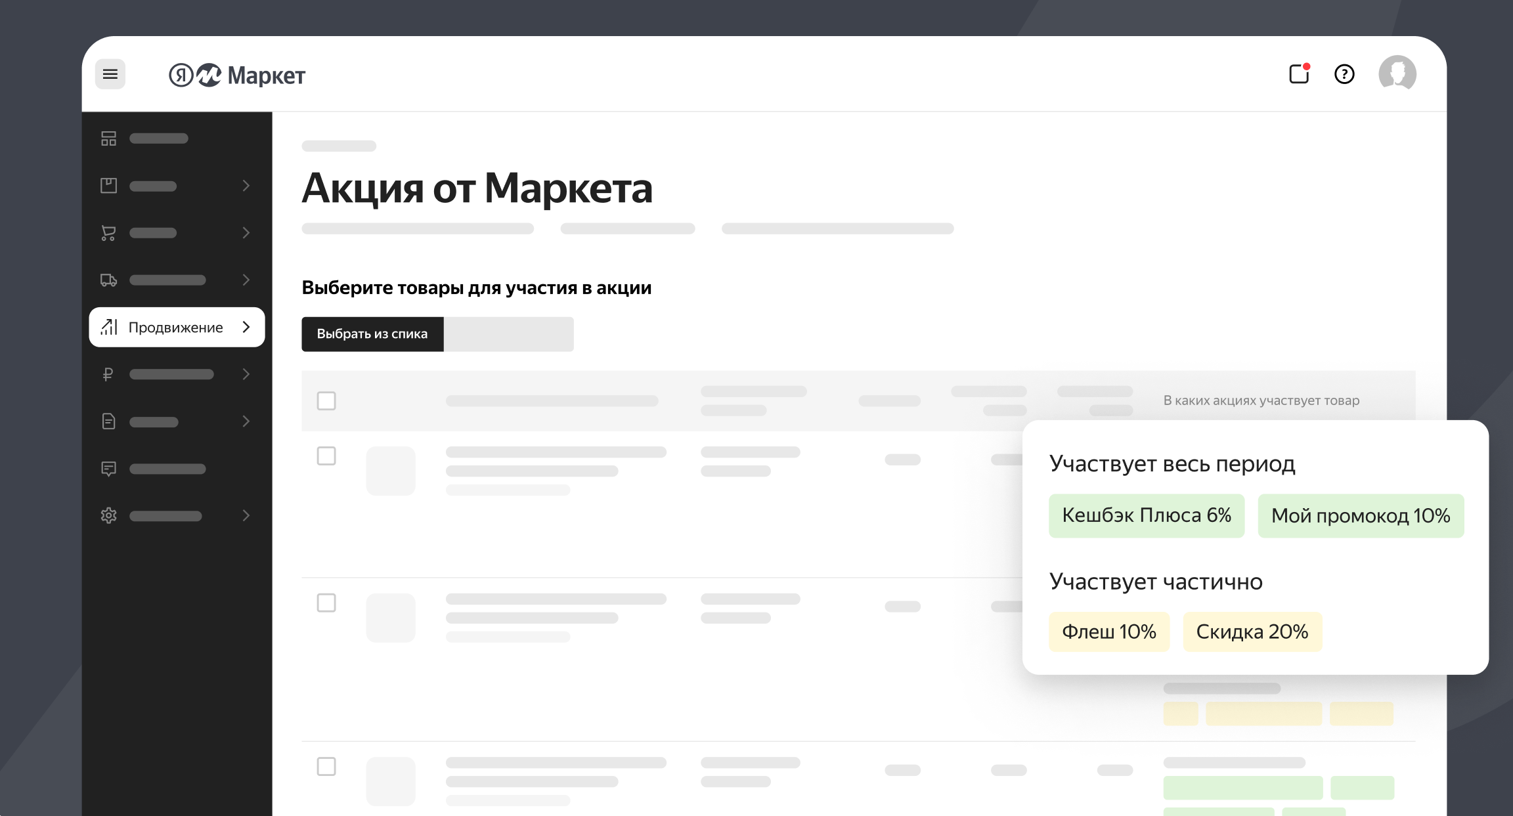
Task: Click the Yandex Market logo
Action: 237,75
